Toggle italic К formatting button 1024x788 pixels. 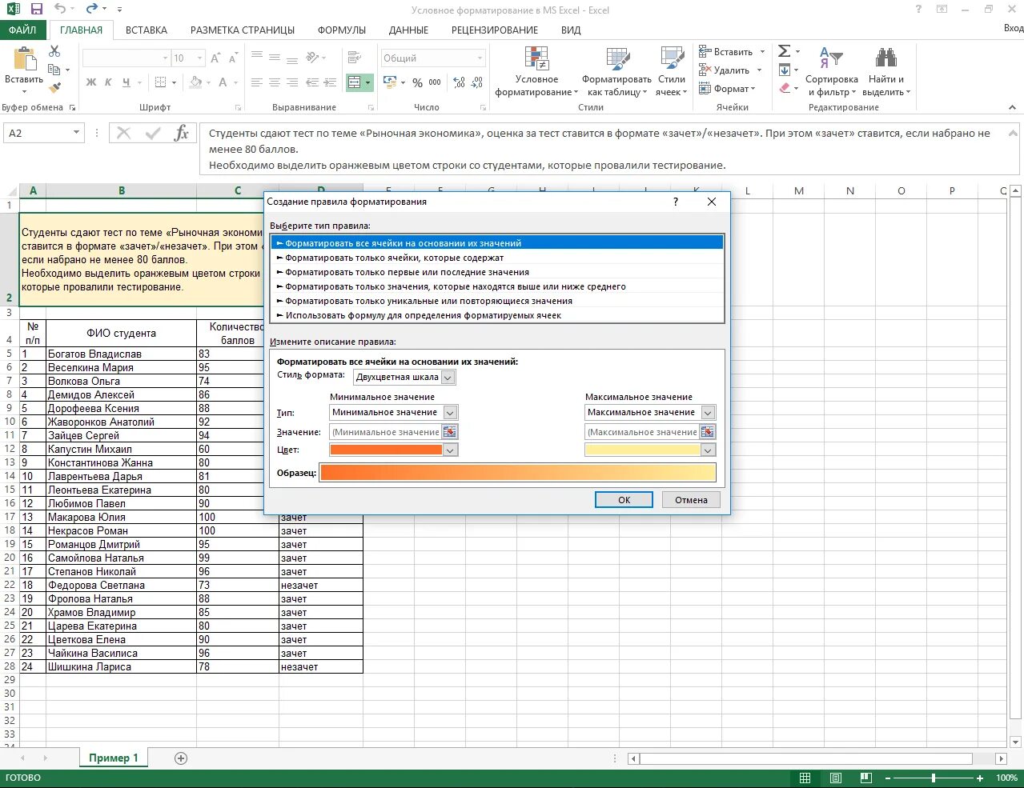pyautogui.click(x=108, y=82)
